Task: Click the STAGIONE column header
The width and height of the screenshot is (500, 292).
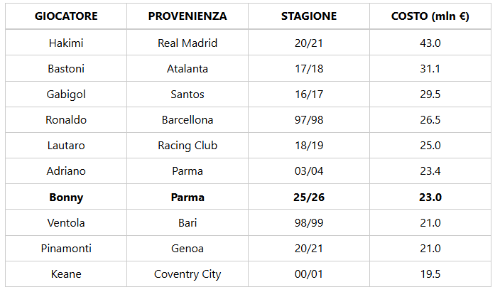Action: coord(309,16)
